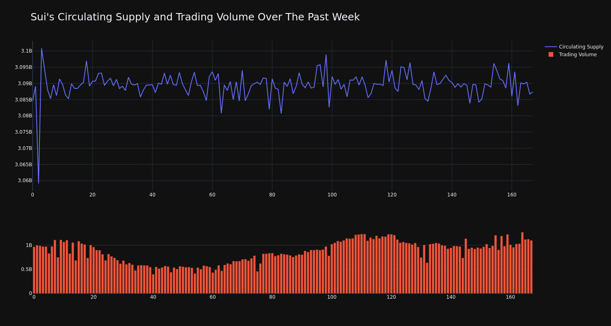Click the 3.075B y-axis tick label
Viewport: 611px width, 326px height.
coord(23,132)
